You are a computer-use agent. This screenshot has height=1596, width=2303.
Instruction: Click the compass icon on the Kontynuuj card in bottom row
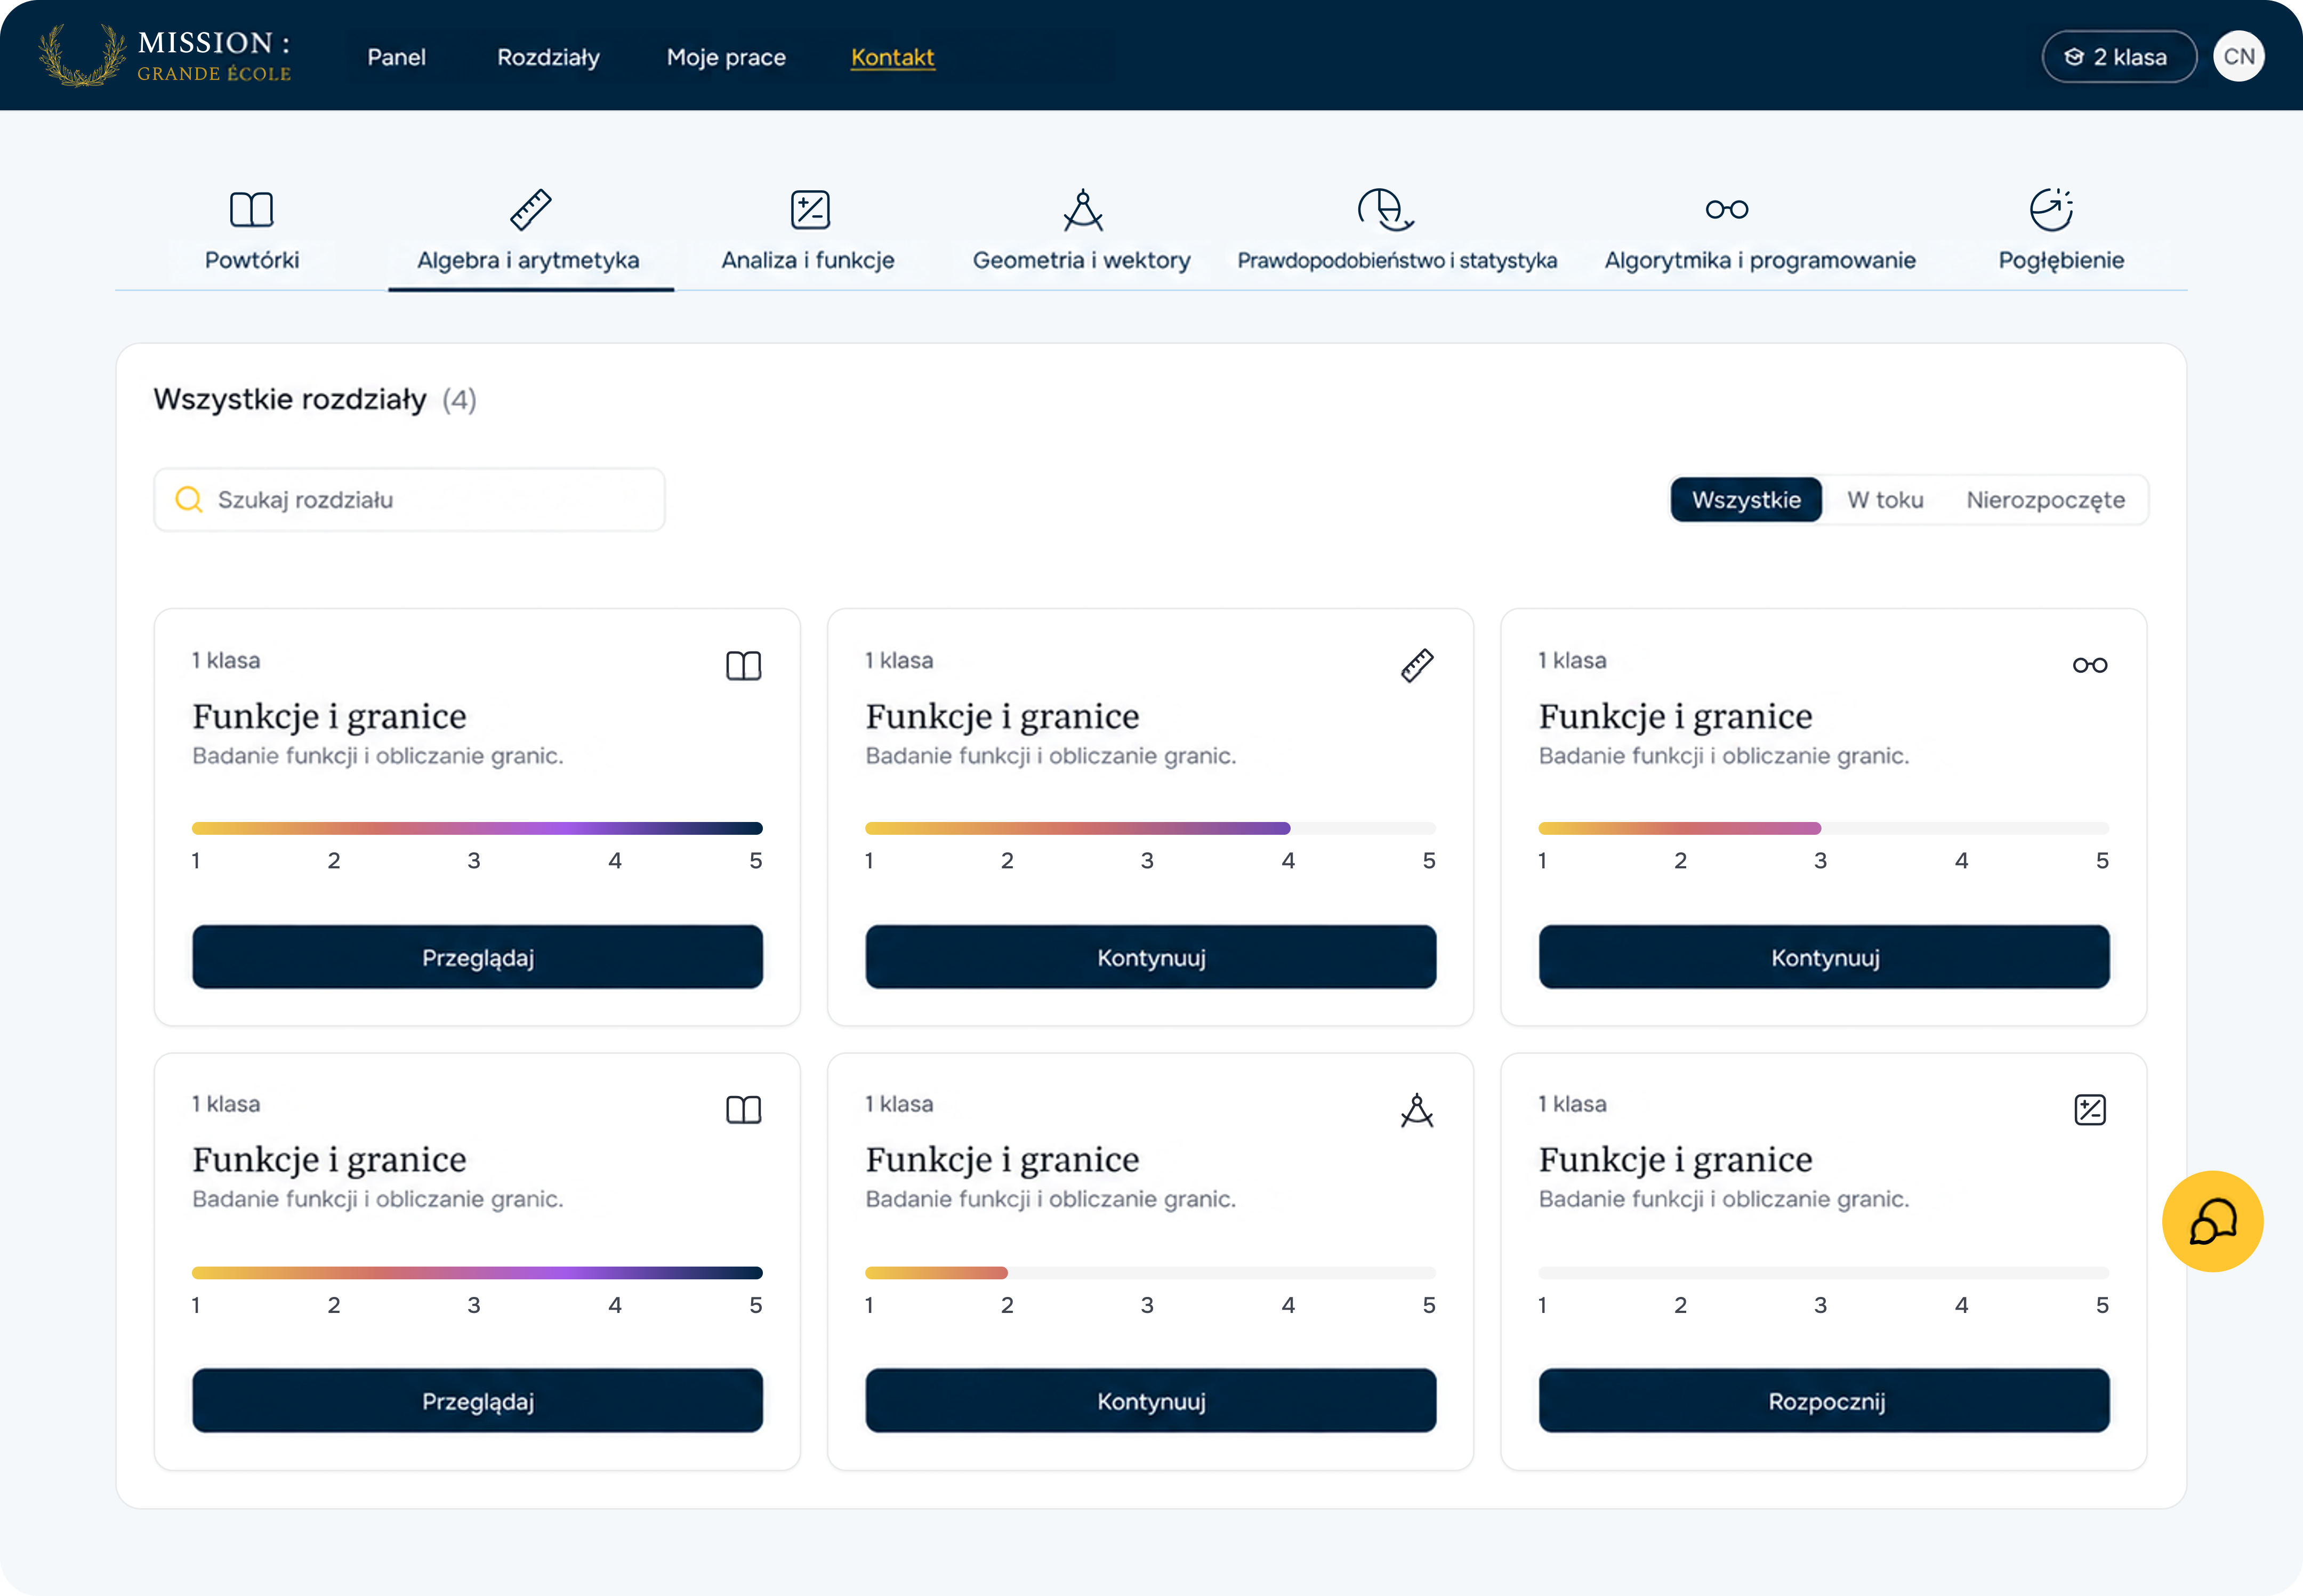click(x=1417, y=1110)
